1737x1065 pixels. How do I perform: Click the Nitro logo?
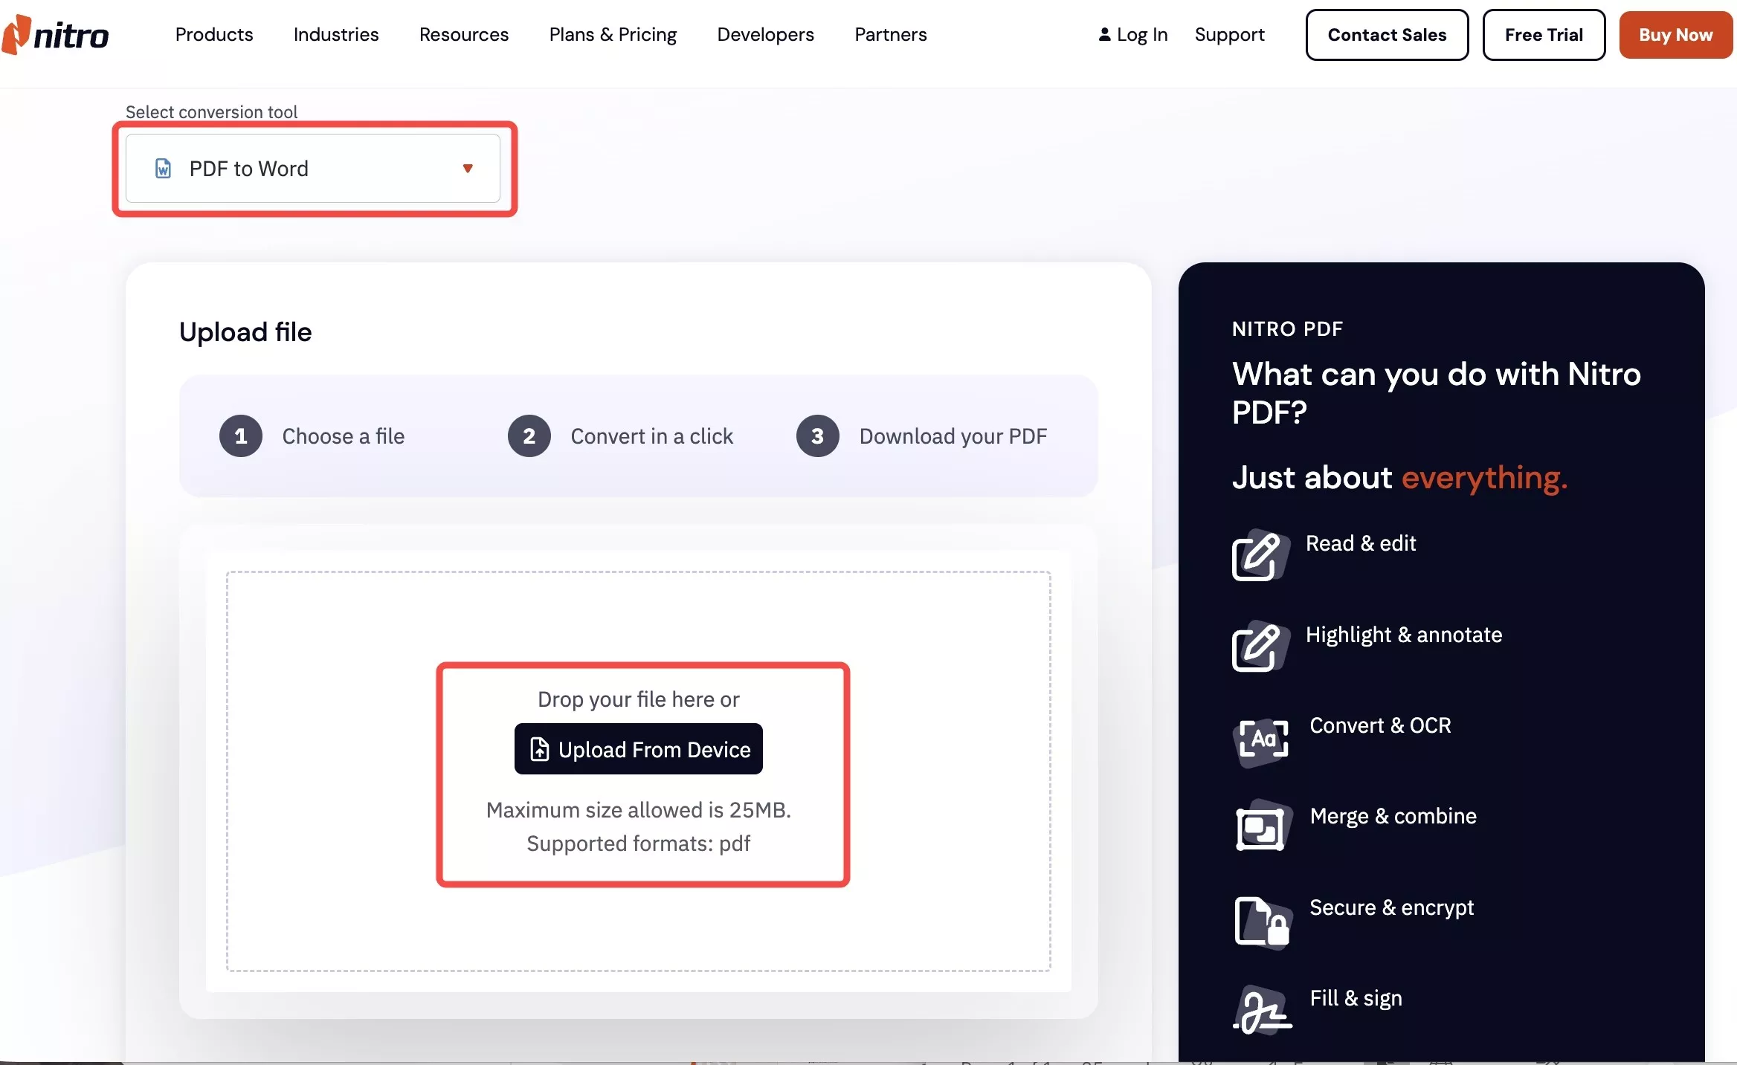(x=55, y=34)
